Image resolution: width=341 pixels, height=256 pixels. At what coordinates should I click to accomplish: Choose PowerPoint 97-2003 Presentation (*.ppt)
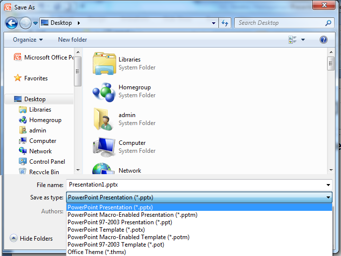(x=199, y=222)
